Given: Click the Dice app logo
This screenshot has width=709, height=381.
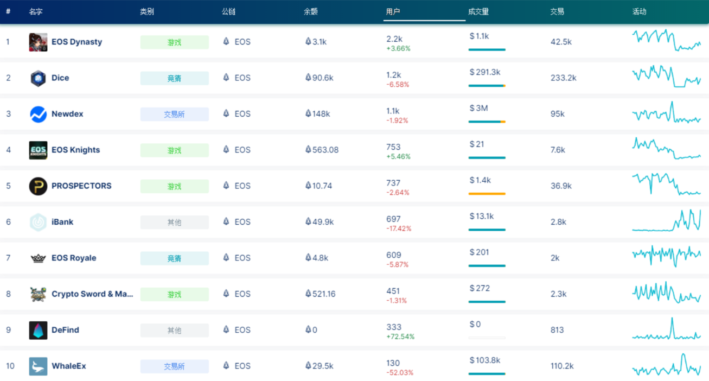Looking at the screenshot, I should pos(38,78).
